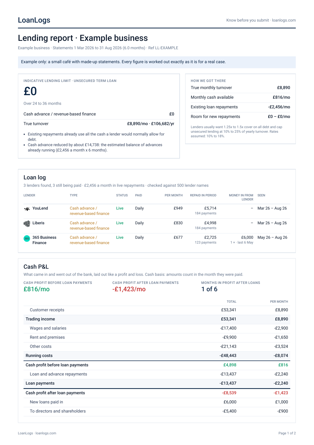Viewport: 314px width, 445px height.
Task: Click the 'May 26 – Aug 26' seen range
Action: (272, 237)
